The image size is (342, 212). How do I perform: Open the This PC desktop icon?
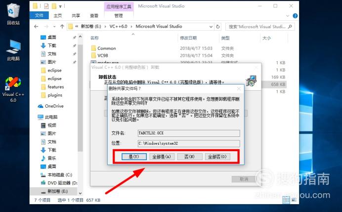click(x=13, y=50)
